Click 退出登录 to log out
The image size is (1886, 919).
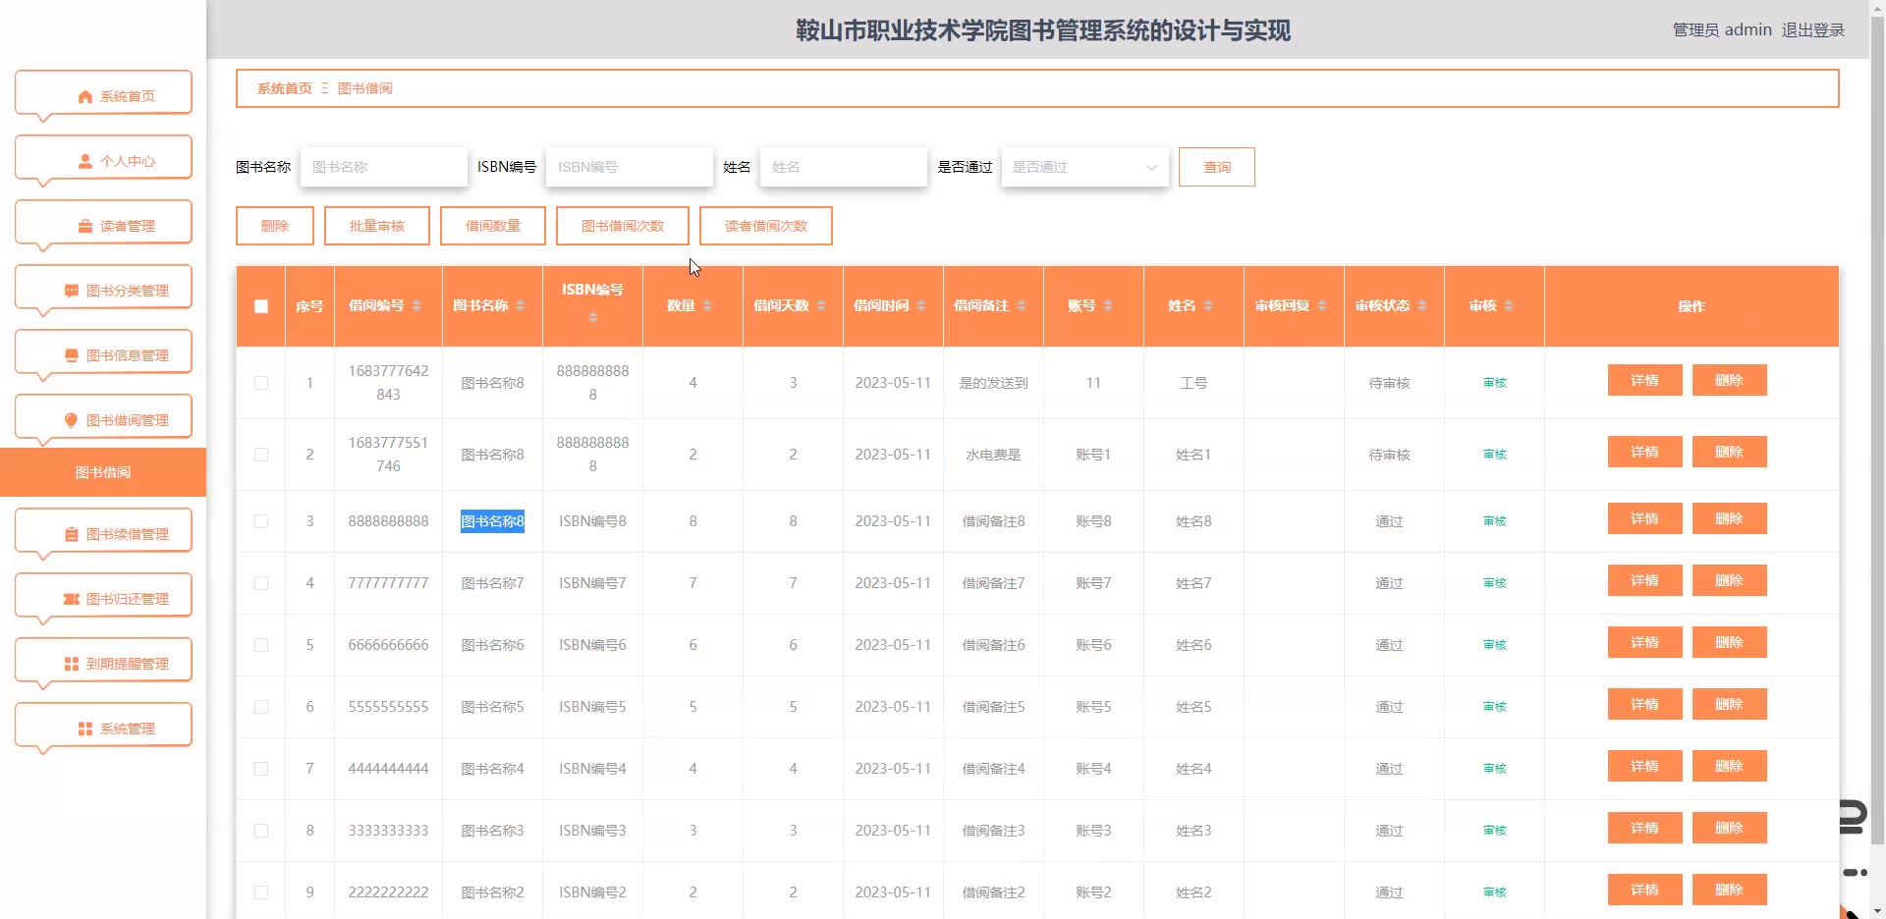coord(1812,30)
